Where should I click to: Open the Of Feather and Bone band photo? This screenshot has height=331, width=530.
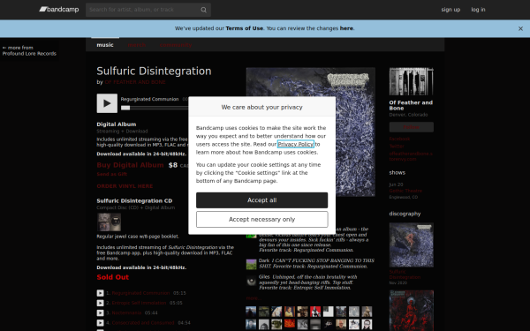point(412,81)
